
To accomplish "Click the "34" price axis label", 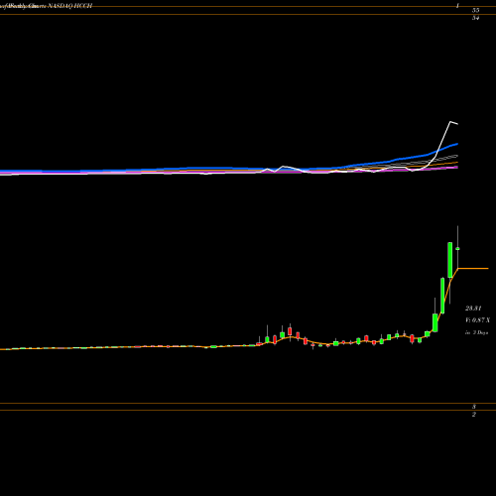I will click(475, 18).
